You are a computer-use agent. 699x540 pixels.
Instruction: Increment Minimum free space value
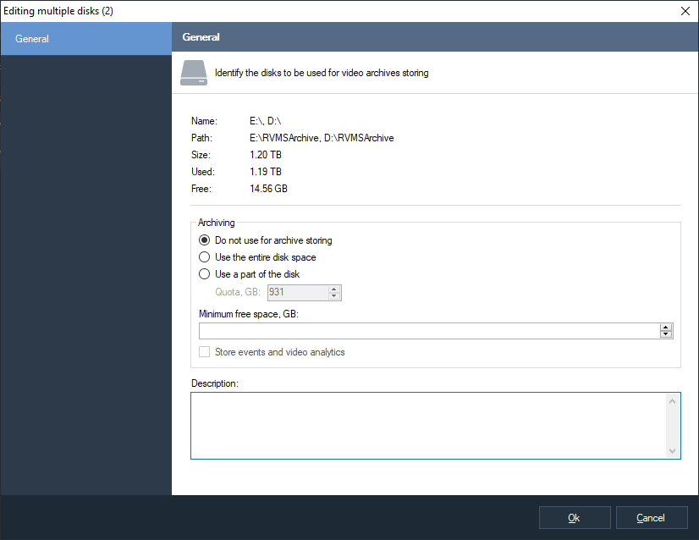[666, 327]
